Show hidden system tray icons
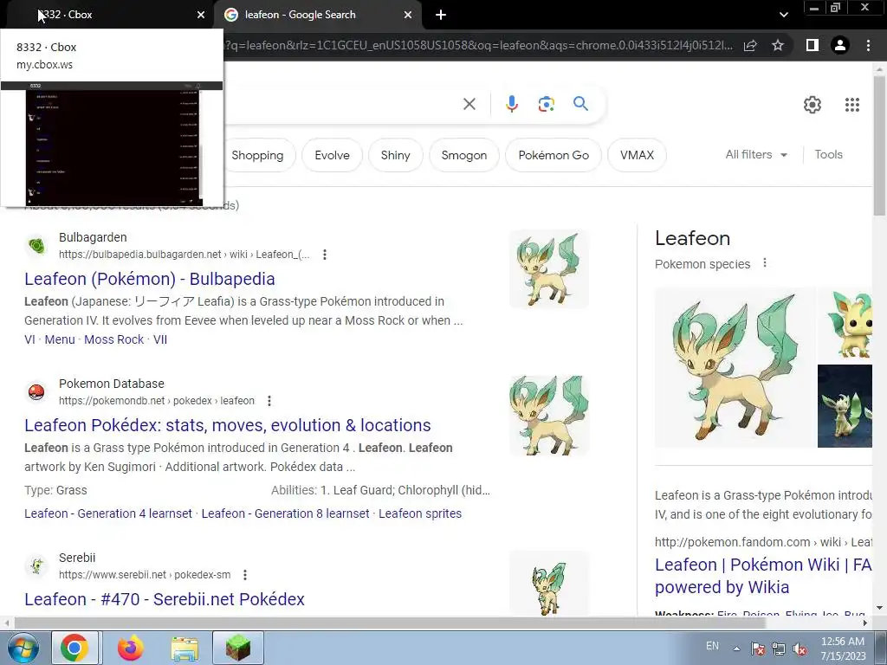 (x=736, y=648)
